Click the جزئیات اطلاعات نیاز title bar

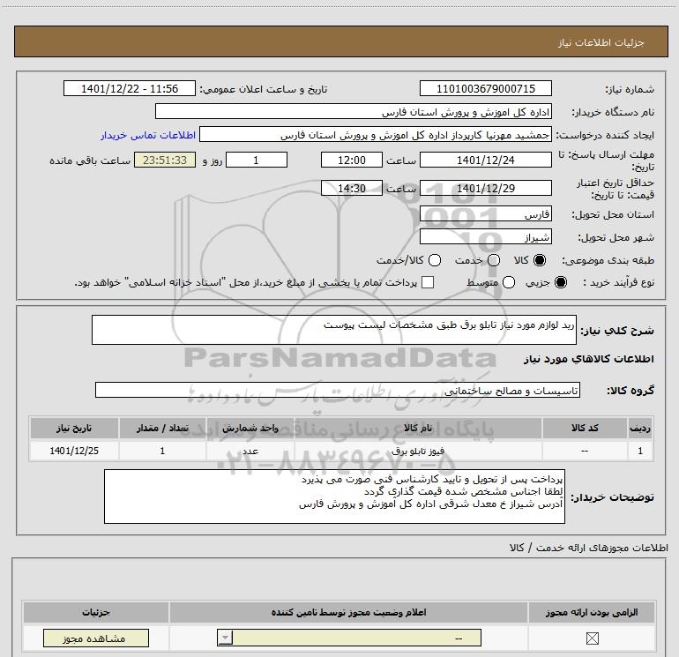click(x=340, y=41)
